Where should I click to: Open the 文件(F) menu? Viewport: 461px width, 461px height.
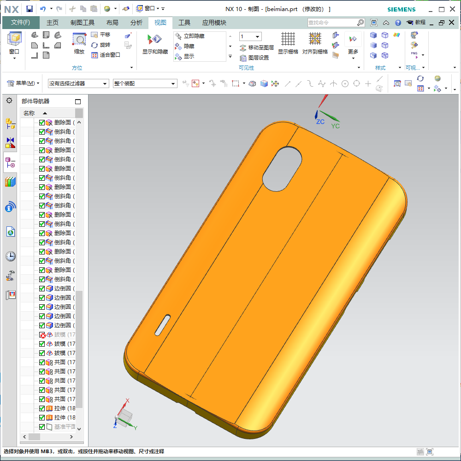[x=21, y=22]
